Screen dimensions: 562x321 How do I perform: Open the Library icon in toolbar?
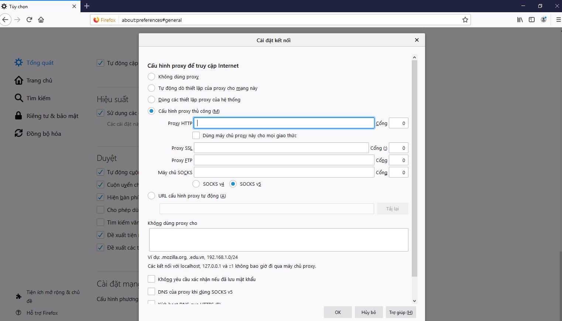coord(520,20)
